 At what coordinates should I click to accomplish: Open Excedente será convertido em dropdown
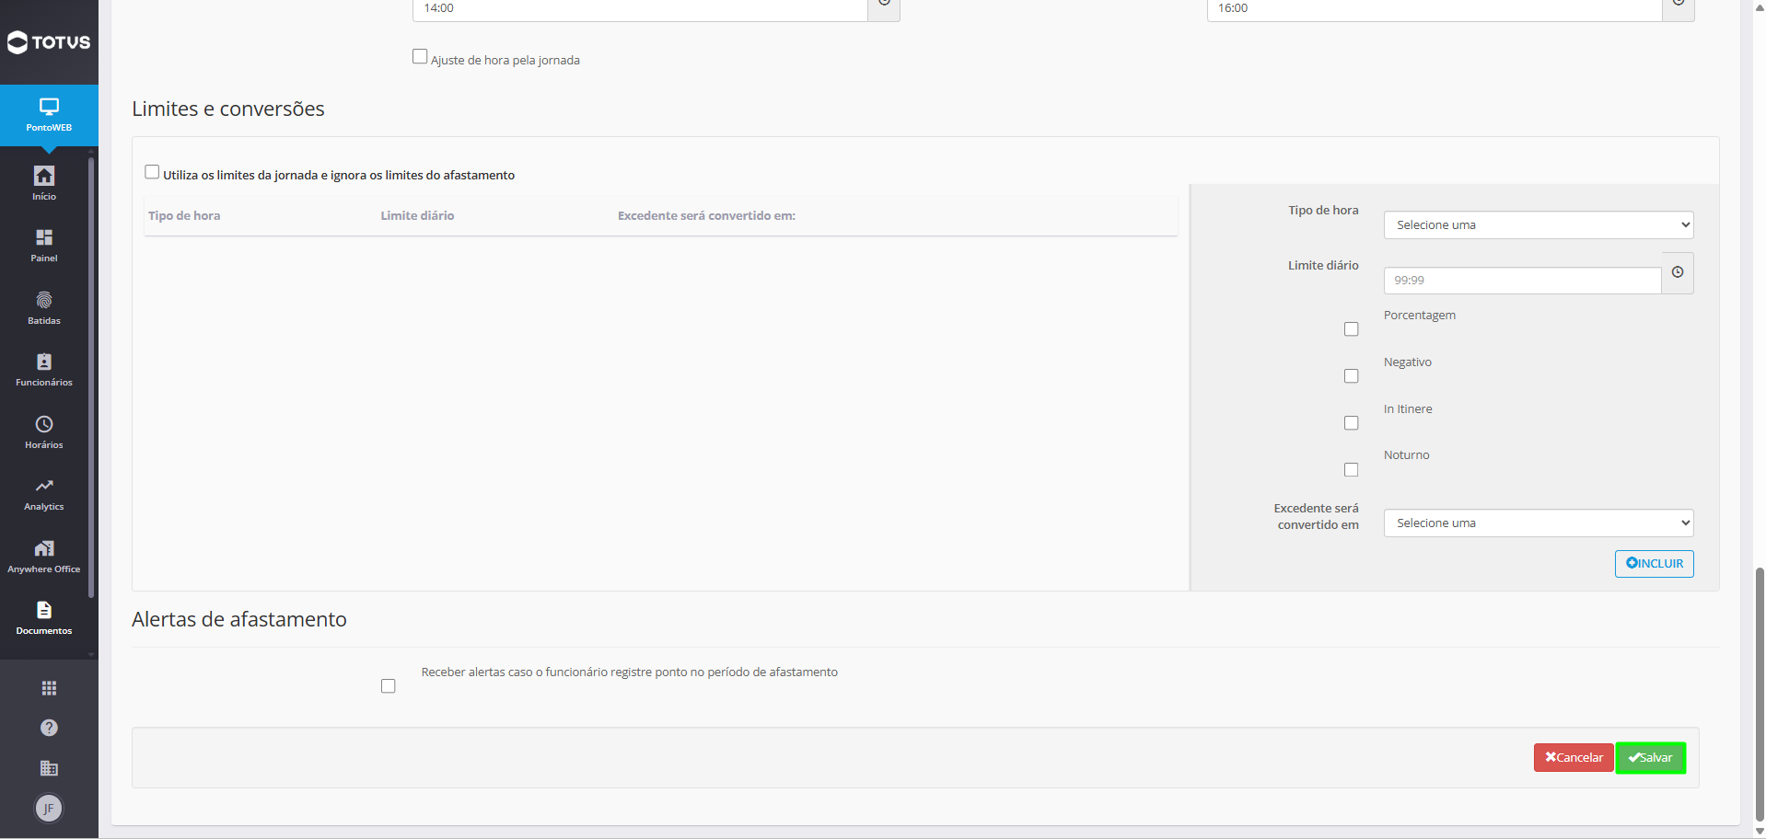click(x=1539, y=523)
